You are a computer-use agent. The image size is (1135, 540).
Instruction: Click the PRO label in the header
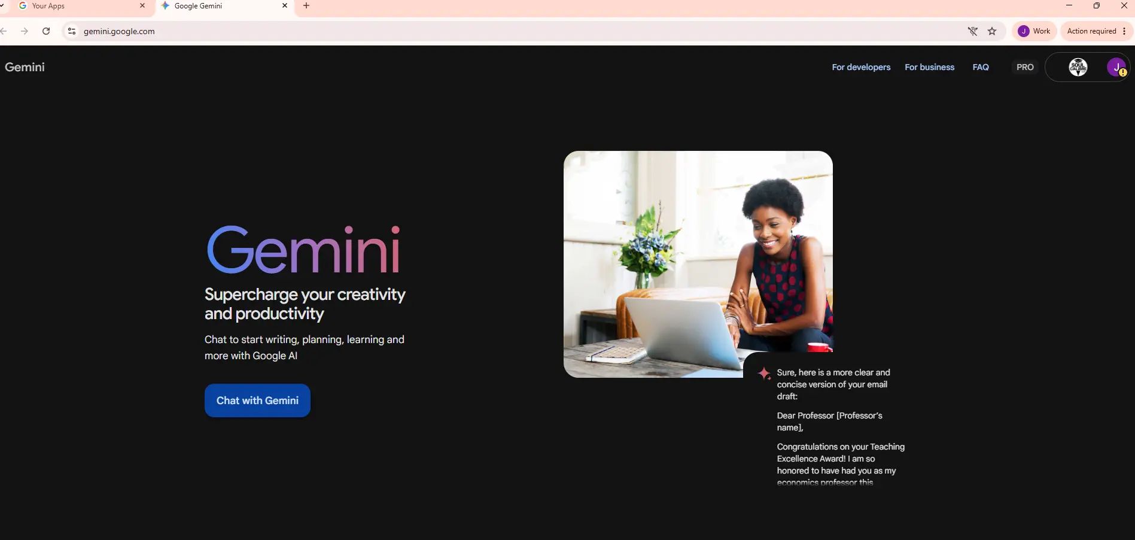pyautogui.click(x=1025, y=67)
